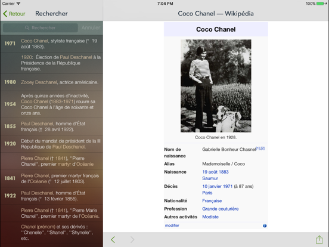
Task: Go forward in the browser toolbar
Action: point(132,240)
